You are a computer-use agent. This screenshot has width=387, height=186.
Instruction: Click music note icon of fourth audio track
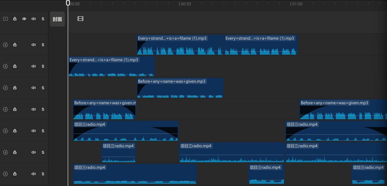[x=5, y=109]
